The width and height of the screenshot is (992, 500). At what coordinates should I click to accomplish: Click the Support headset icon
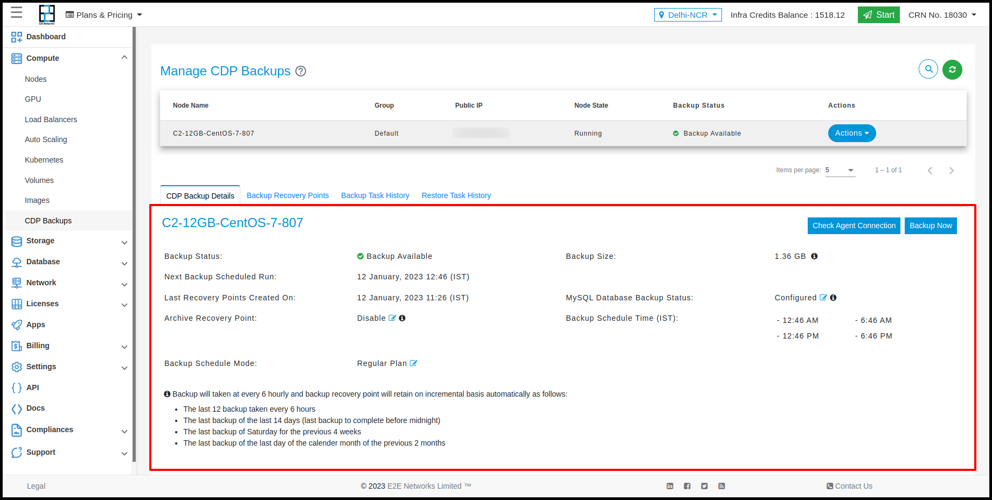[17, 452]
